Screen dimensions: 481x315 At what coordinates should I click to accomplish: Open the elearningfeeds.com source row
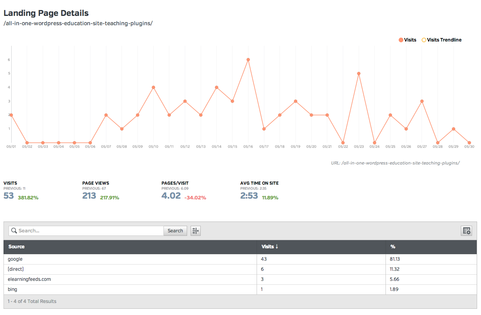[x=29, y=279]
